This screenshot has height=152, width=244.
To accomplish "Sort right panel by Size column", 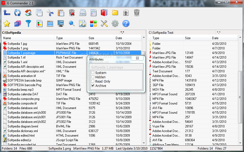I will pyautogui.click(x=197, y=38).
